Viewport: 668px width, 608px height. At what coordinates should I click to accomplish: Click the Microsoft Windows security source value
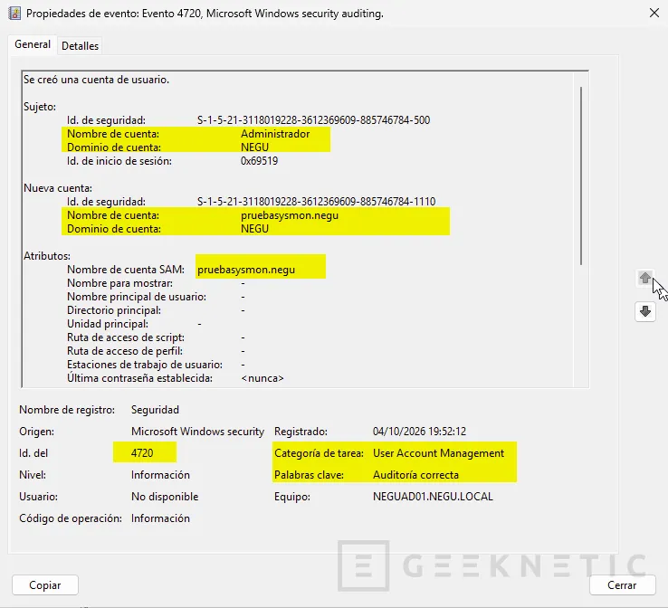pos(197,432)
